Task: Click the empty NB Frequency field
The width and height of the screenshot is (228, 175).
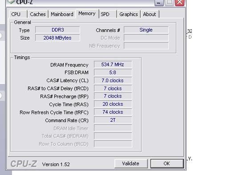Action: pos(146,46)
